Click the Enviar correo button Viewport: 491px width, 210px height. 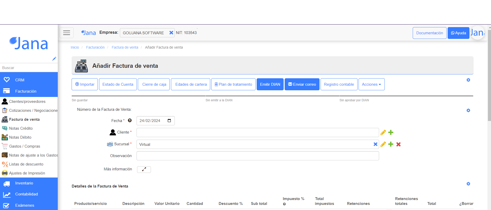point(302,84)
